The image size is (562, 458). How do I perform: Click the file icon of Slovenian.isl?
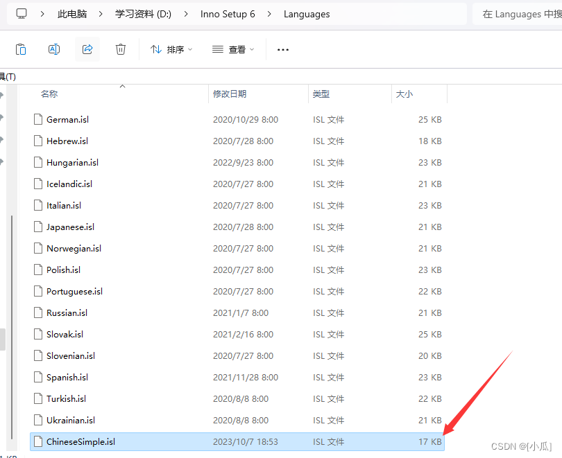tap(38, 355)
